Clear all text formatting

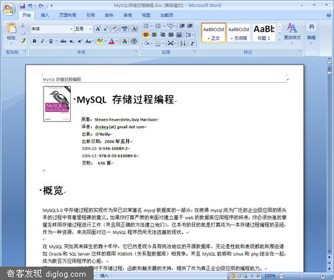click(x=115, y=29)
